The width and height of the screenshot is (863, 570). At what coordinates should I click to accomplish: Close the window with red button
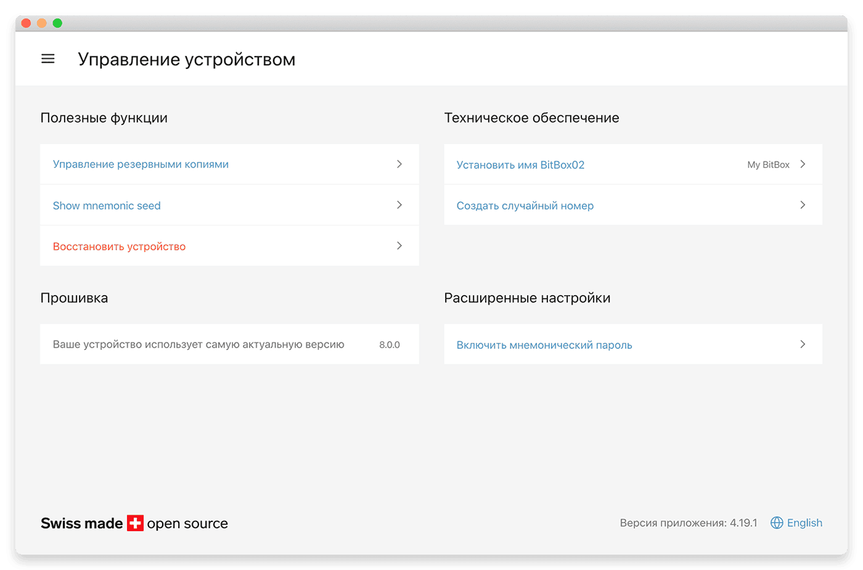point(26,23)
